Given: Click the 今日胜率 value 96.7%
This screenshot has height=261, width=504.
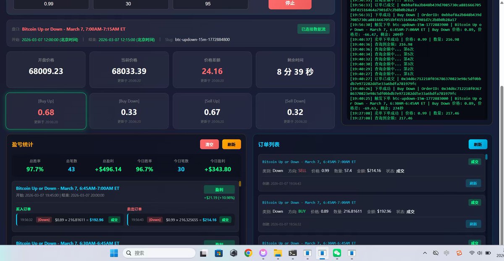Looking at the screenshot, I should 144,169.
